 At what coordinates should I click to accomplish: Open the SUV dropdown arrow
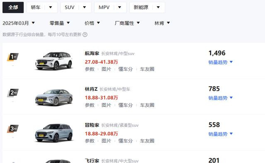click(x=84, y=7)
